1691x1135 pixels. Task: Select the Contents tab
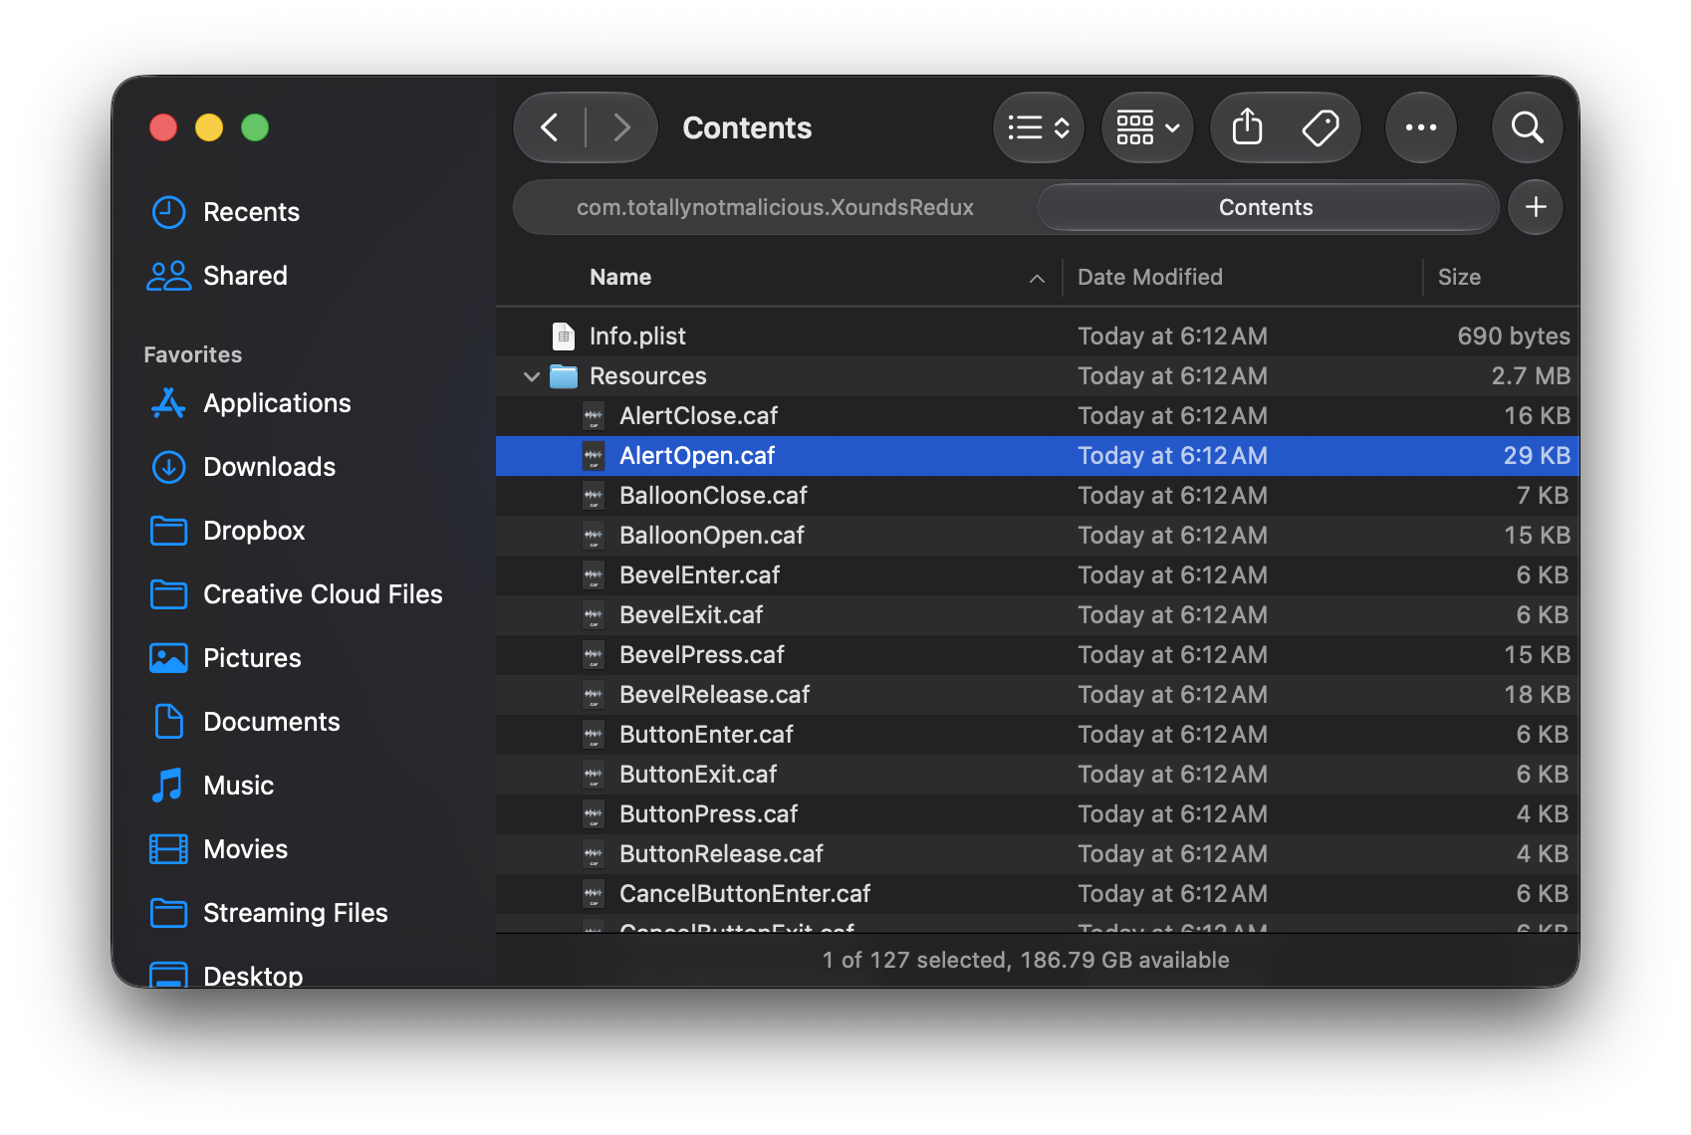[x=1266, y=207]
